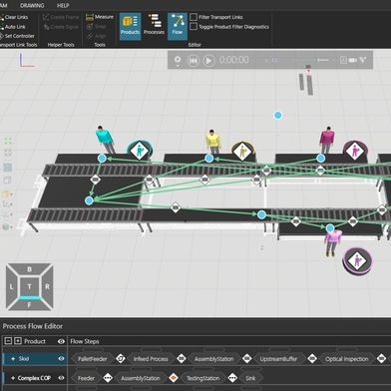Select the Optical Inspection flow step
This screenshot has width=391, height=391.
click(347, 359)
